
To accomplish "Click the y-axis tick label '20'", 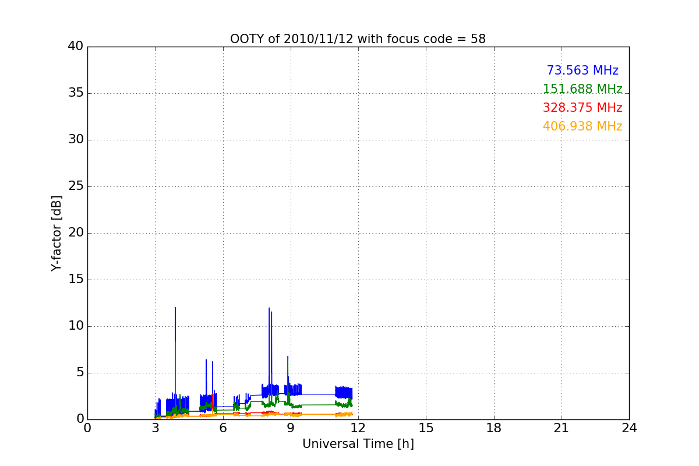I will pos(76,233).
